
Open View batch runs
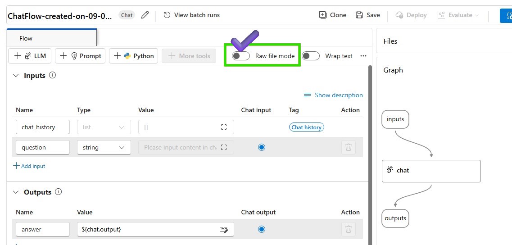tap(192, 15)
